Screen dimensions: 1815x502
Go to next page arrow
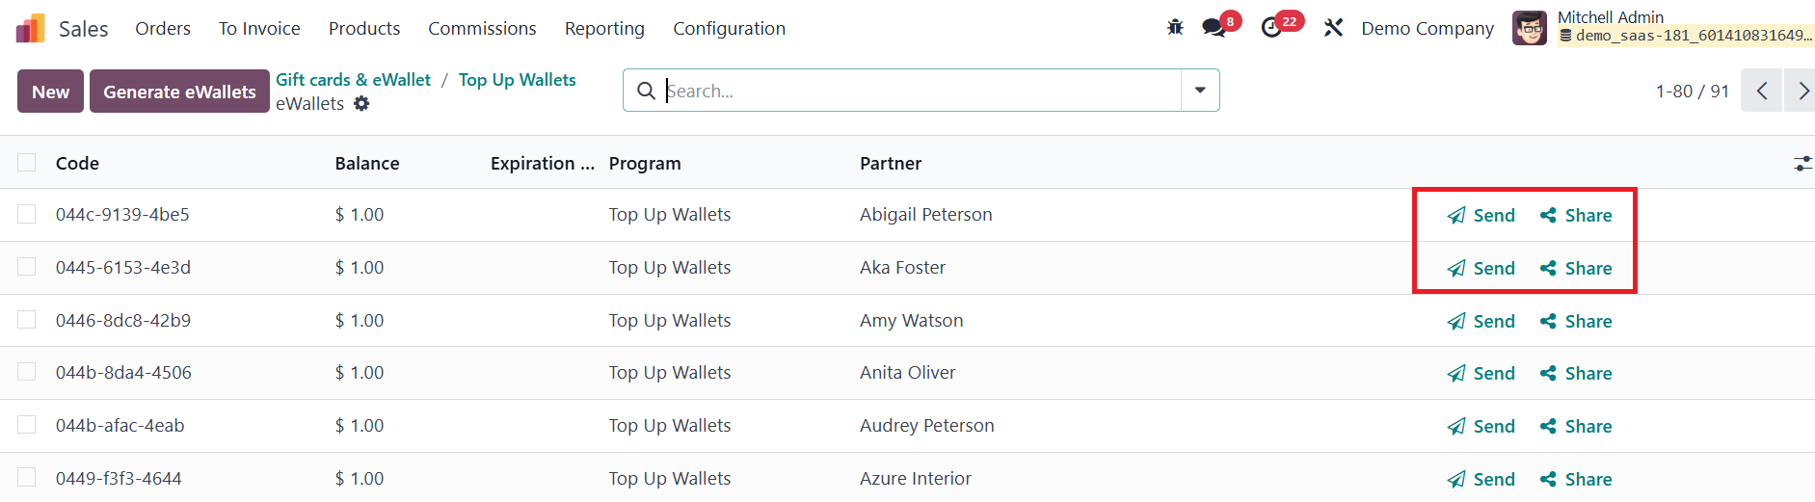pos(1802,91)
